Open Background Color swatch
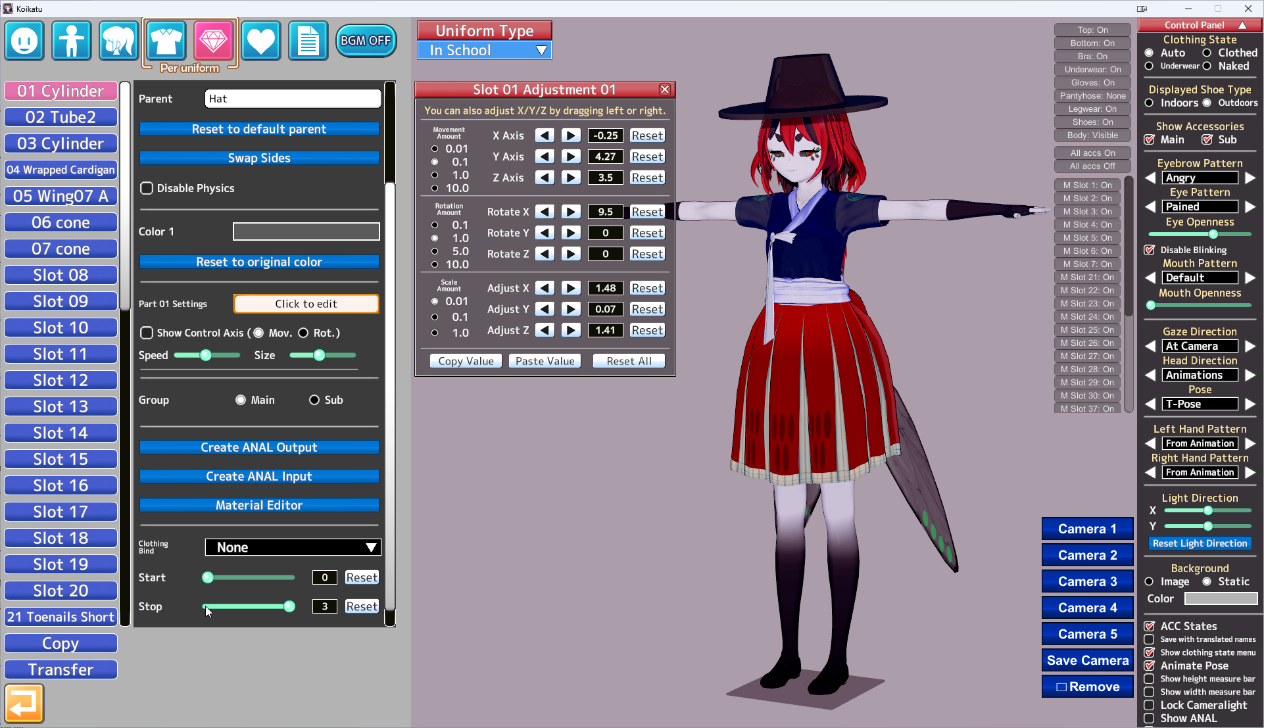 click(1221, 598)
